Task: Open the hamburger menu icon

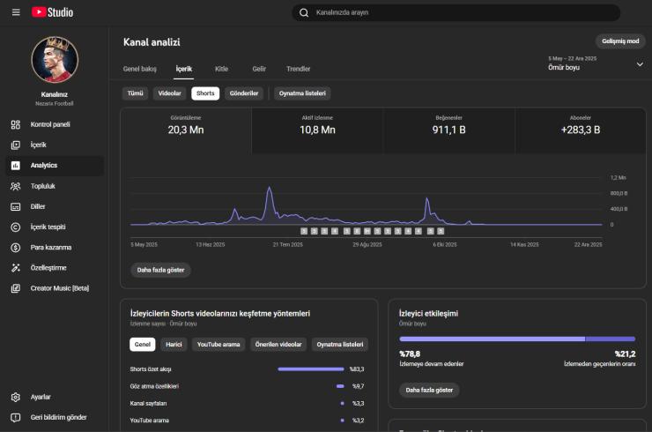Action: click(x=15, y=12)
